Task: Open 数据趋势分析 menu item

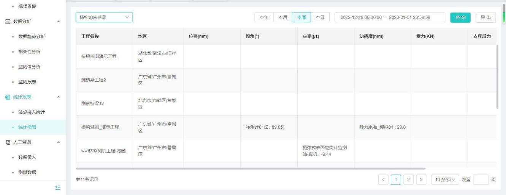Action: click(x=29, y=37)
